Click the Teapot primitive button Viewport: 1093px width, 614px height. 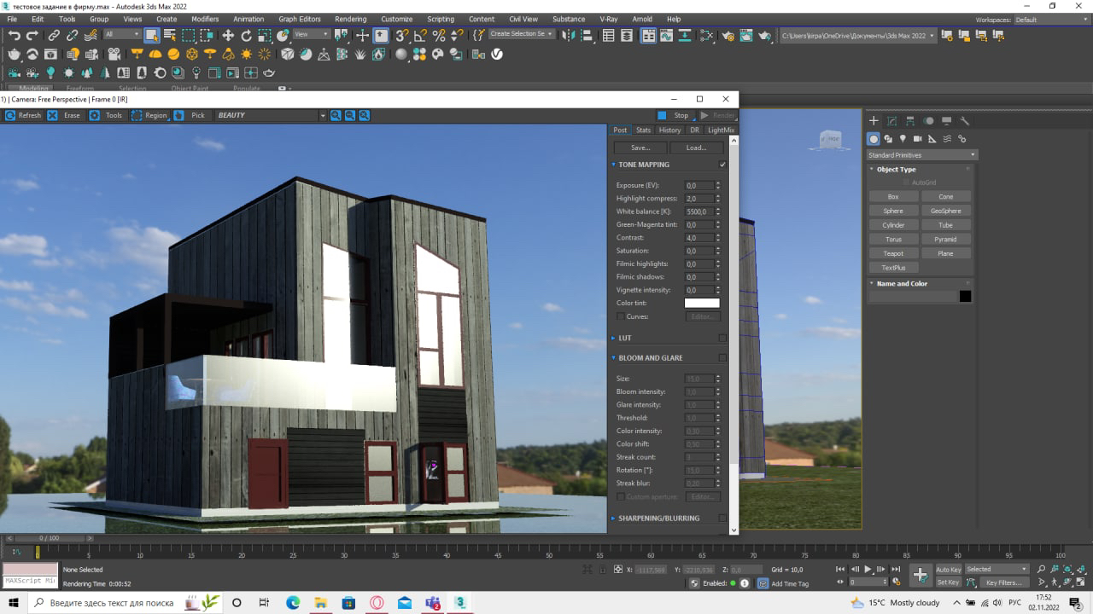(893, 253)
